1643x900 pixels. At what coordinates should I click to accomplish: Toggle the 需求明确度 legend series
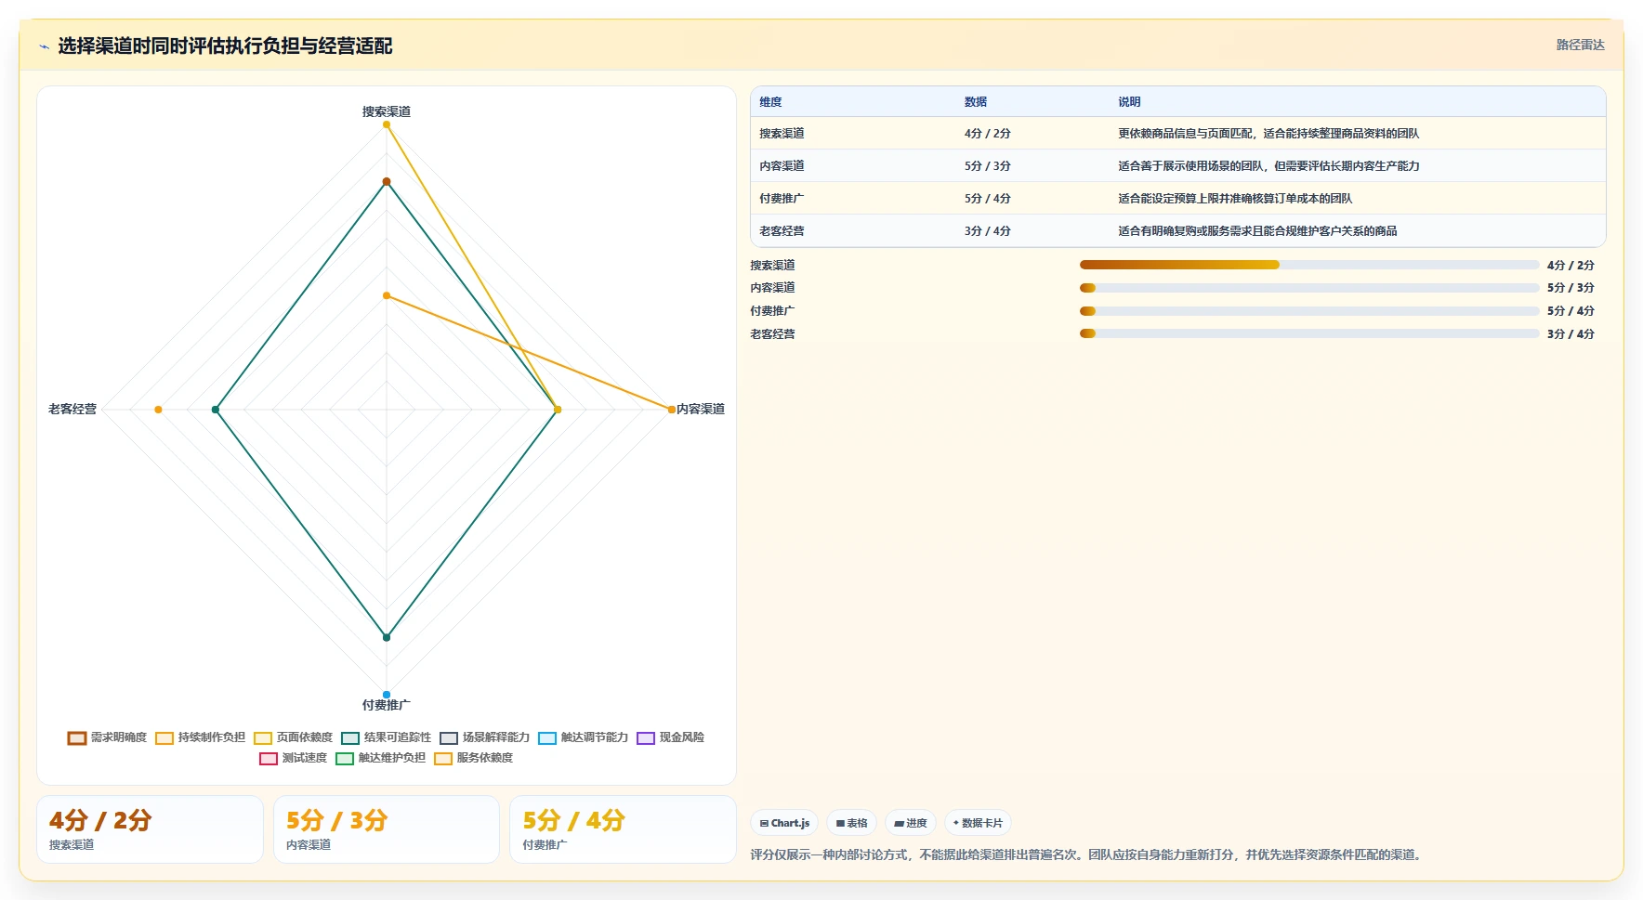pos(107,737)
